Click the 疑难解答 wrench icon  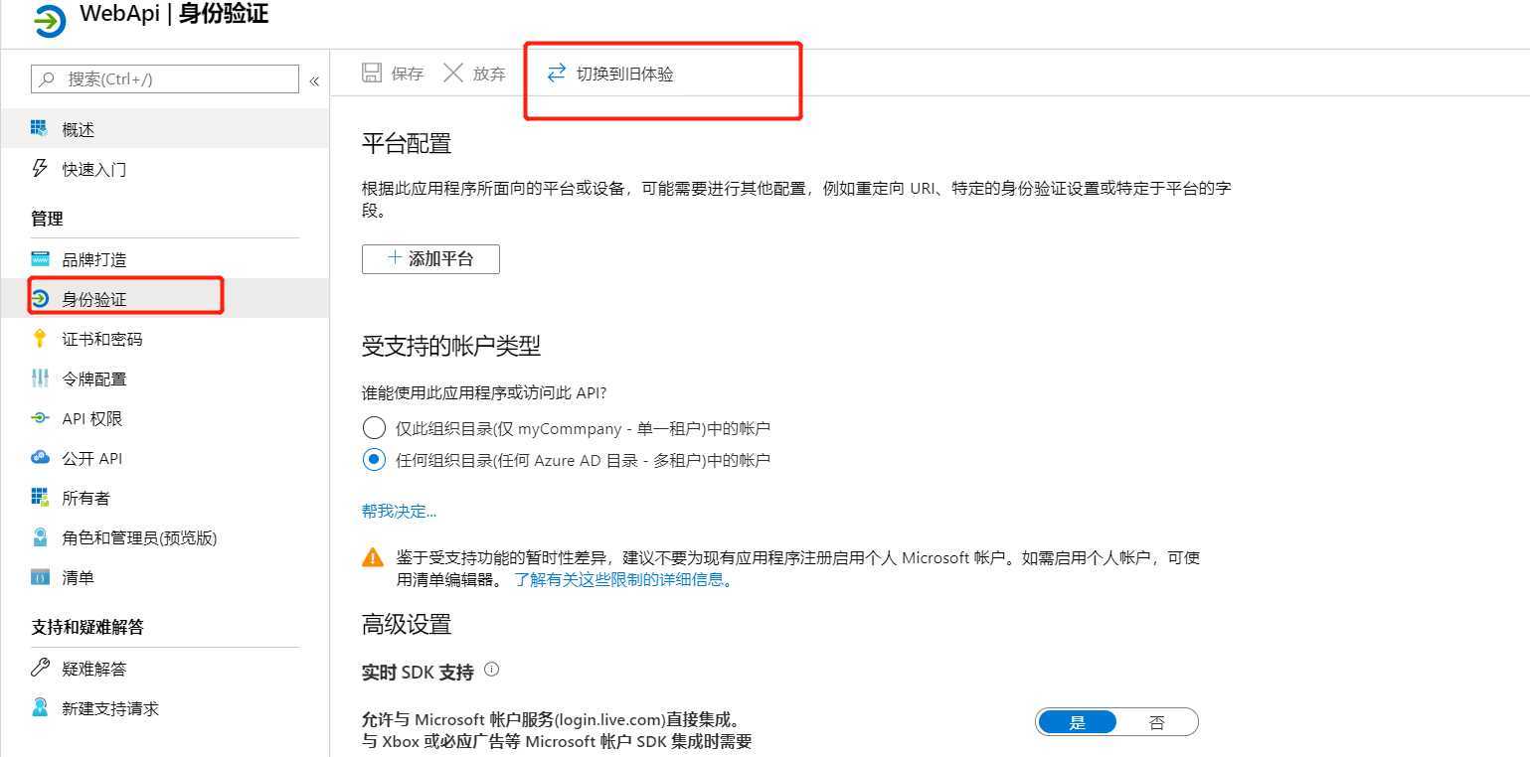tap(40, 668)
